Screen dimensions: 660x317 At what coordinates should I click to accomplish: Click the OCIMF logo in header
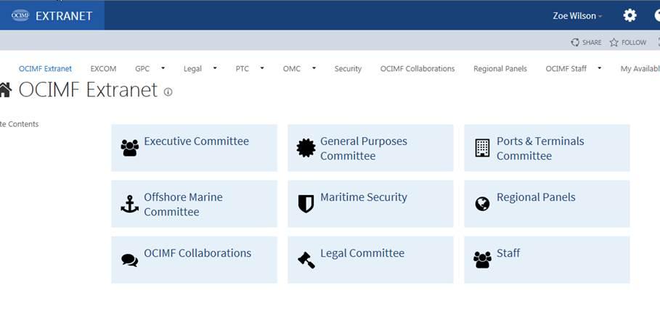[20, 15]
